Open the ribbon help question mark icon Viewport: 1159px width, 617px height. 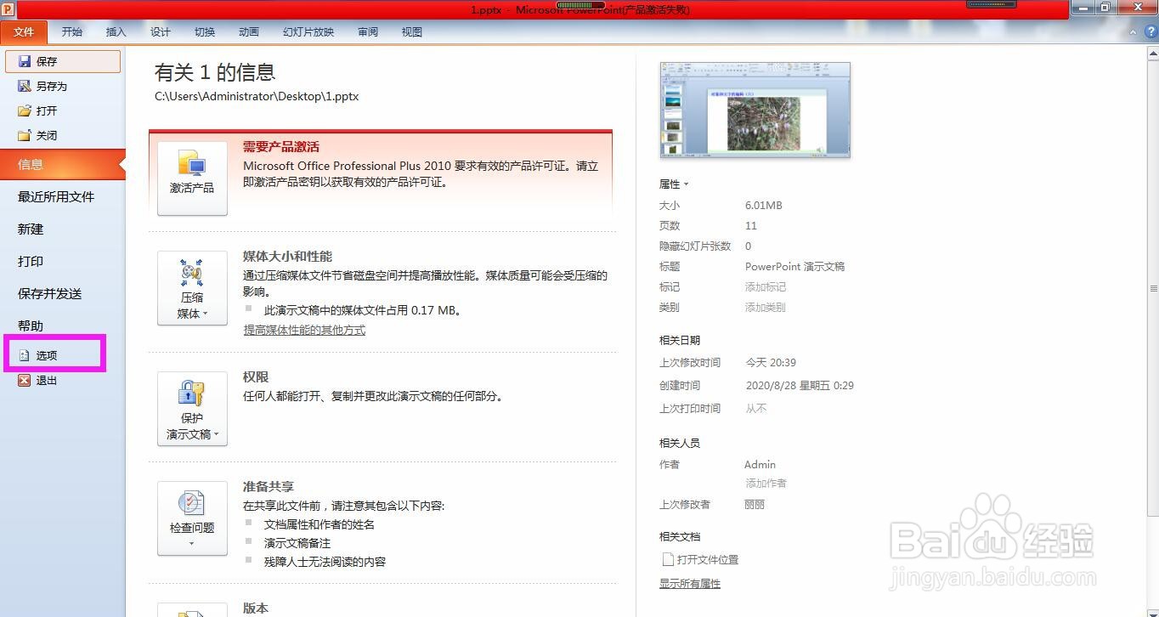[1151, 32]
